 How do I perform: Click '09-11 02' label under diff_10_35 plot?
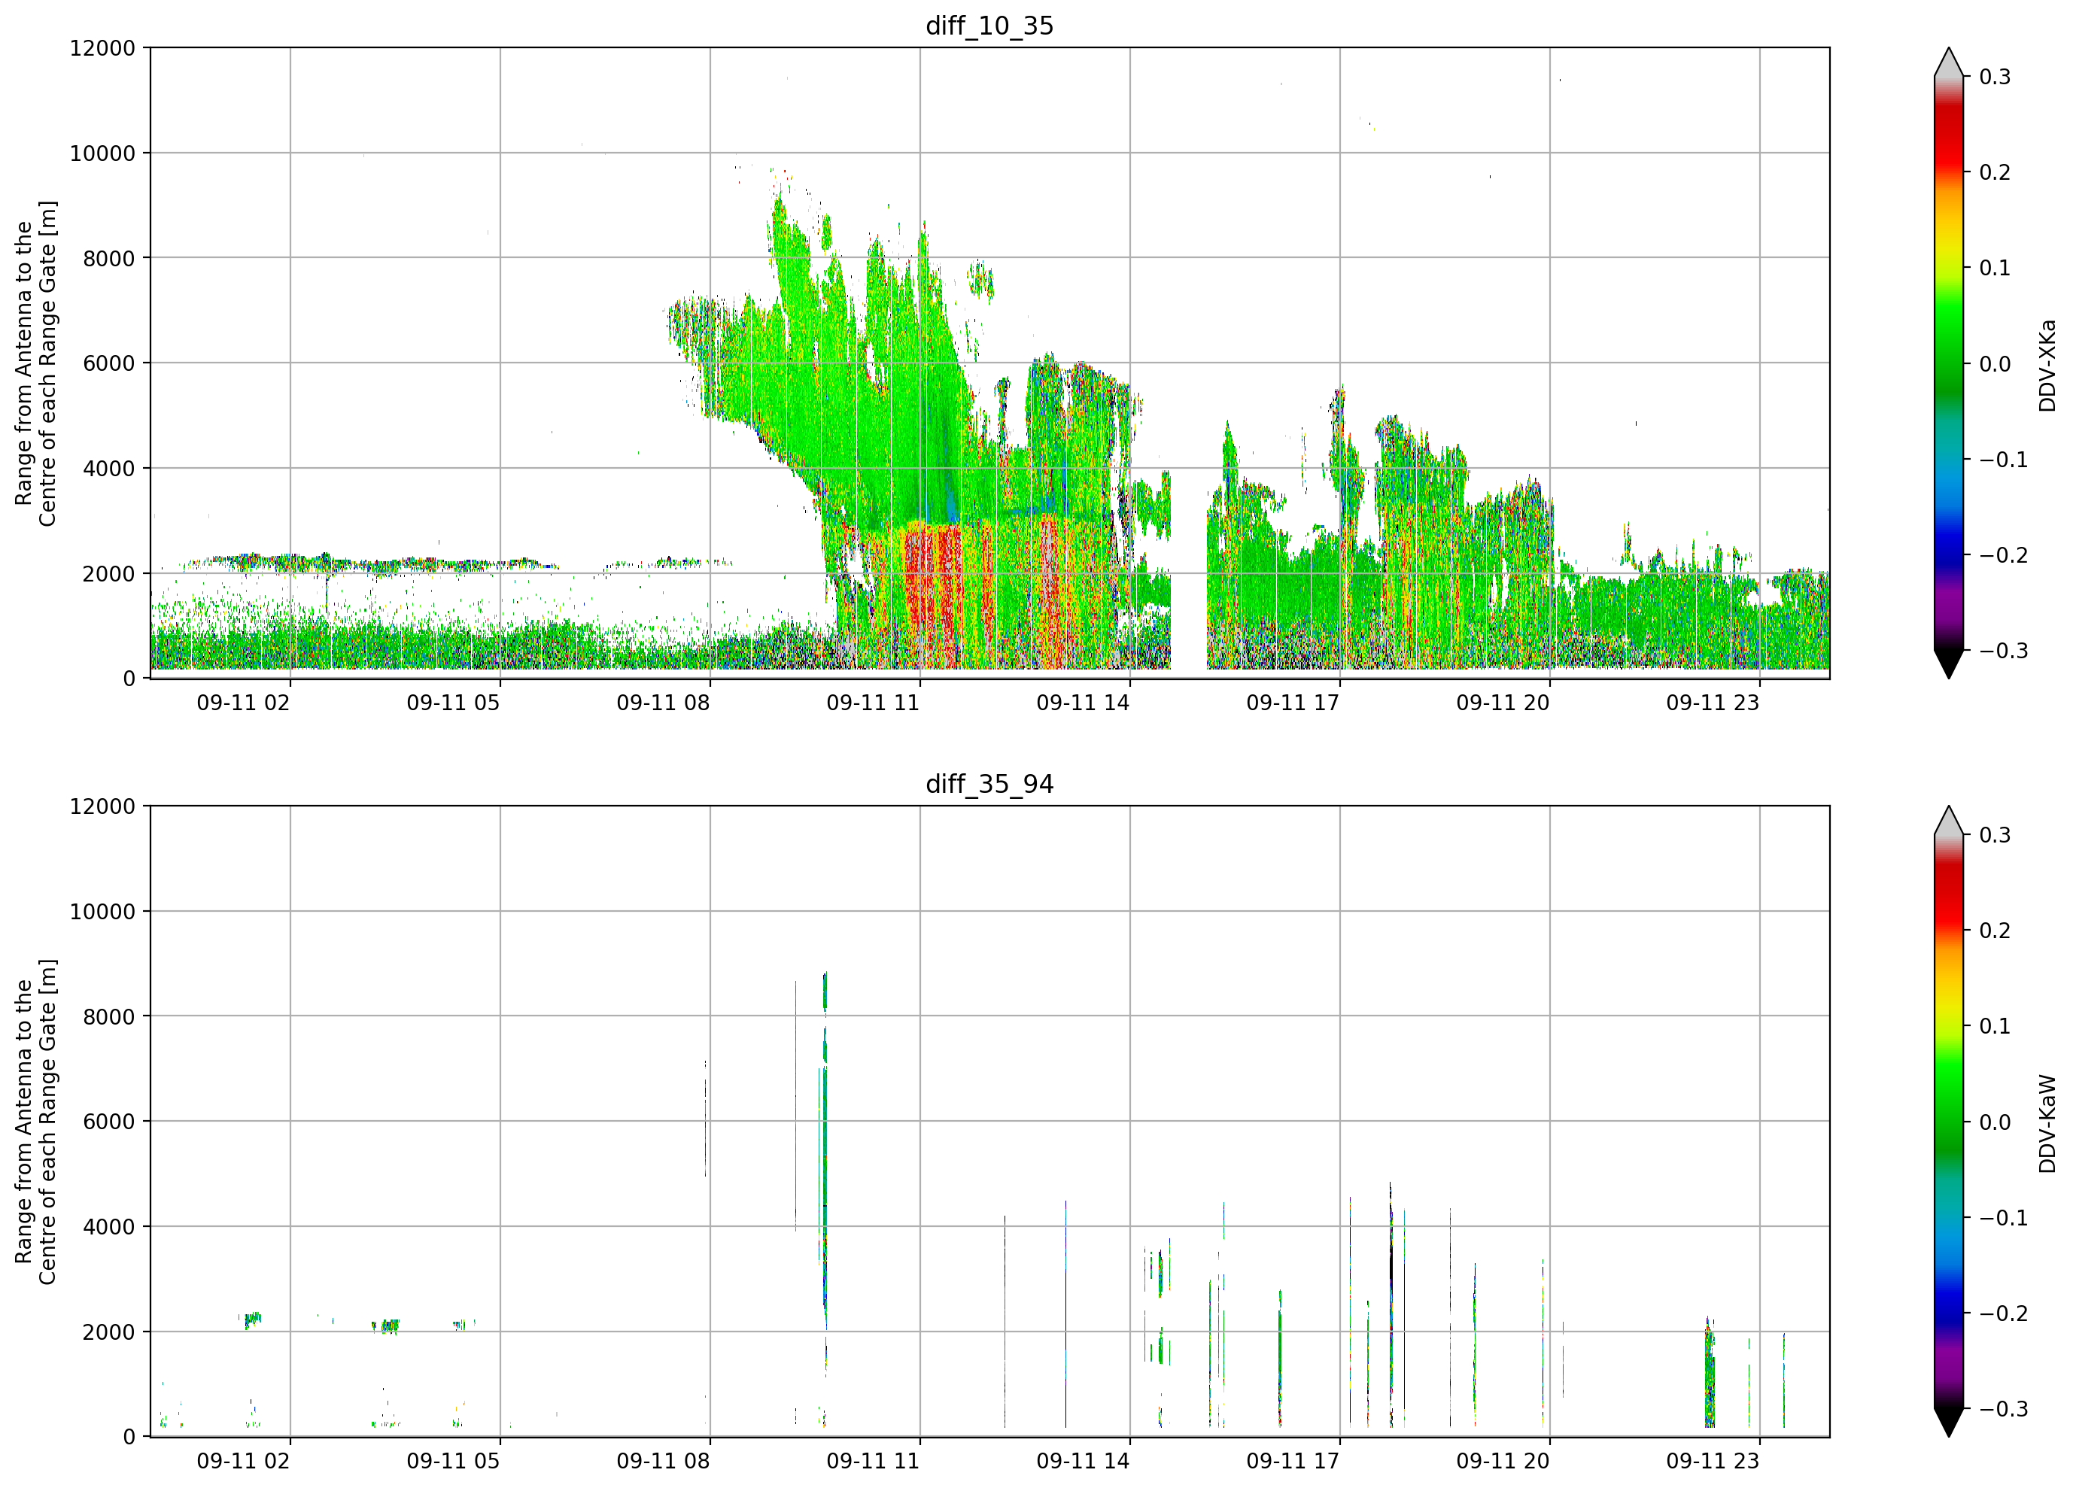(243, 703)
